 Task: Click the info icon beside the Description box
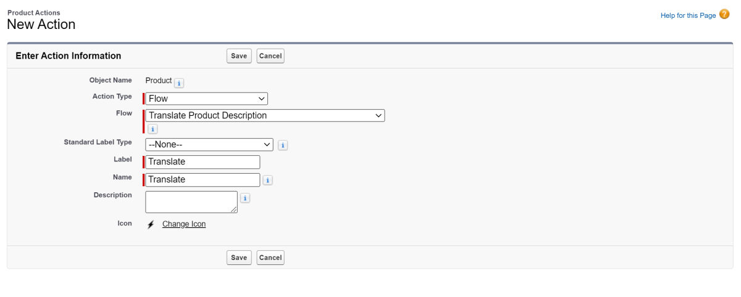(x=245, y=198)
